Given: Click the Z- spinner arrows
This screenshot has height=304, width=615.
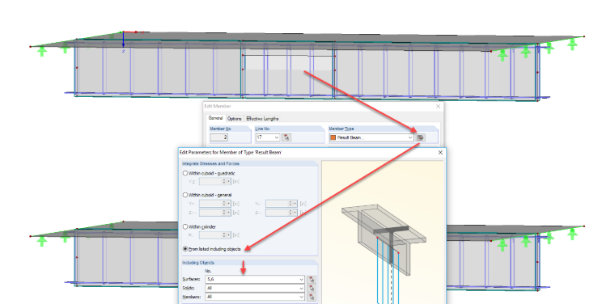Looking at the screenshot, I should (291, 213).
